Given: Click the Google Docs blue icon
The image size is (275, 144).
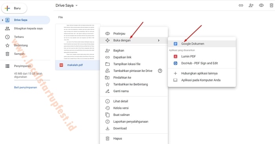Looking at the screenshot, I should click(x=175, y=44).
